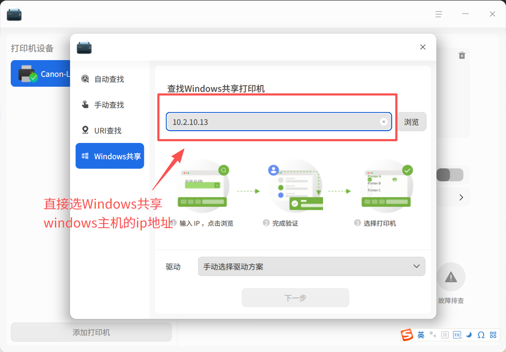Switch to the URI查找 tab
Viewport: 506px width, 352px height.
coord(110,130)
